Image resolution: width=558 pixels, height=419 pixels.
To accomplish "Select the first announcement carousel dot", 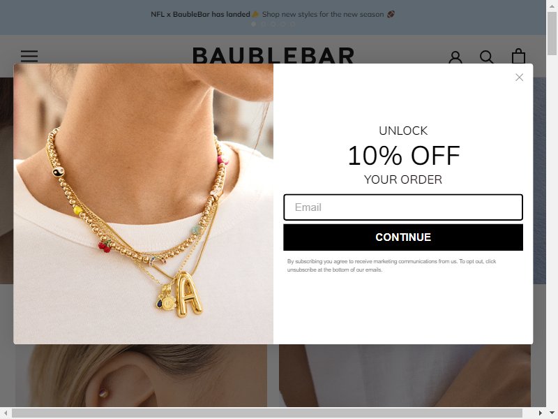I will tap(254, 24).
